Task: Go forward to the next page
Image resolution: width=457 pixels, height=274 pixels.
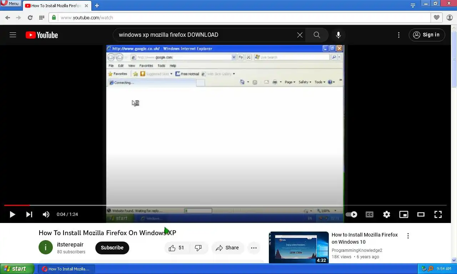Action: 19,17
